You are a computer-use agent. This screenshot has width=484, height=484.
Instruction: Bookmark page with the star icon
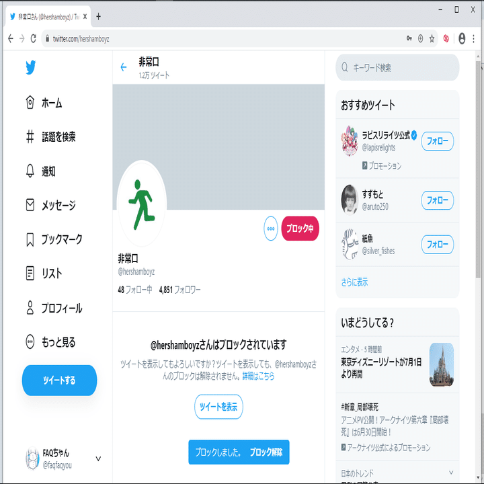point(432,38)
